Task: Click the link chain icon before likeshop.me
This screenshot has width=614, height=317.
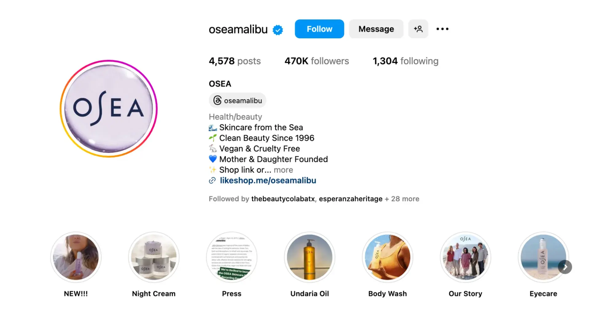Action: (x=212, y=181)
